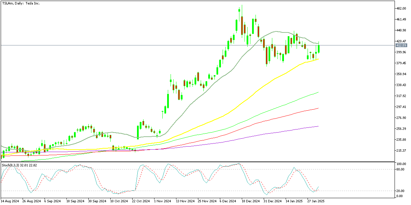Select the 18 Dec 2024 date label
Image resolution: width=411 pixels, height=205 pixels.
[251, 202]
